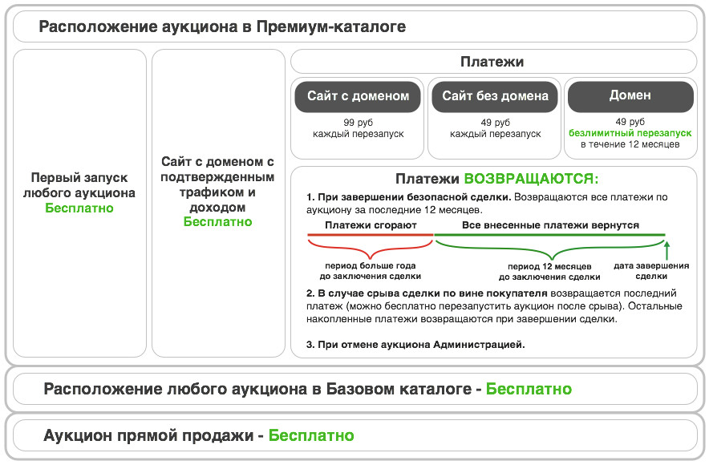Image resolution: width=709 pixels, height=465 pixels.
Task: Click 'в течение 12 месяцев' text
Action: click(630, 144)
